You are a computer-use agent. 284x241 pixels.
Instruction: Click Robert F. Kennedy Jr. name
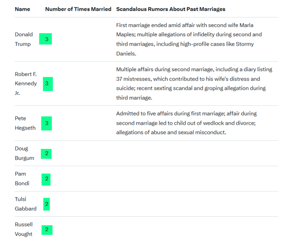point(25,84)
